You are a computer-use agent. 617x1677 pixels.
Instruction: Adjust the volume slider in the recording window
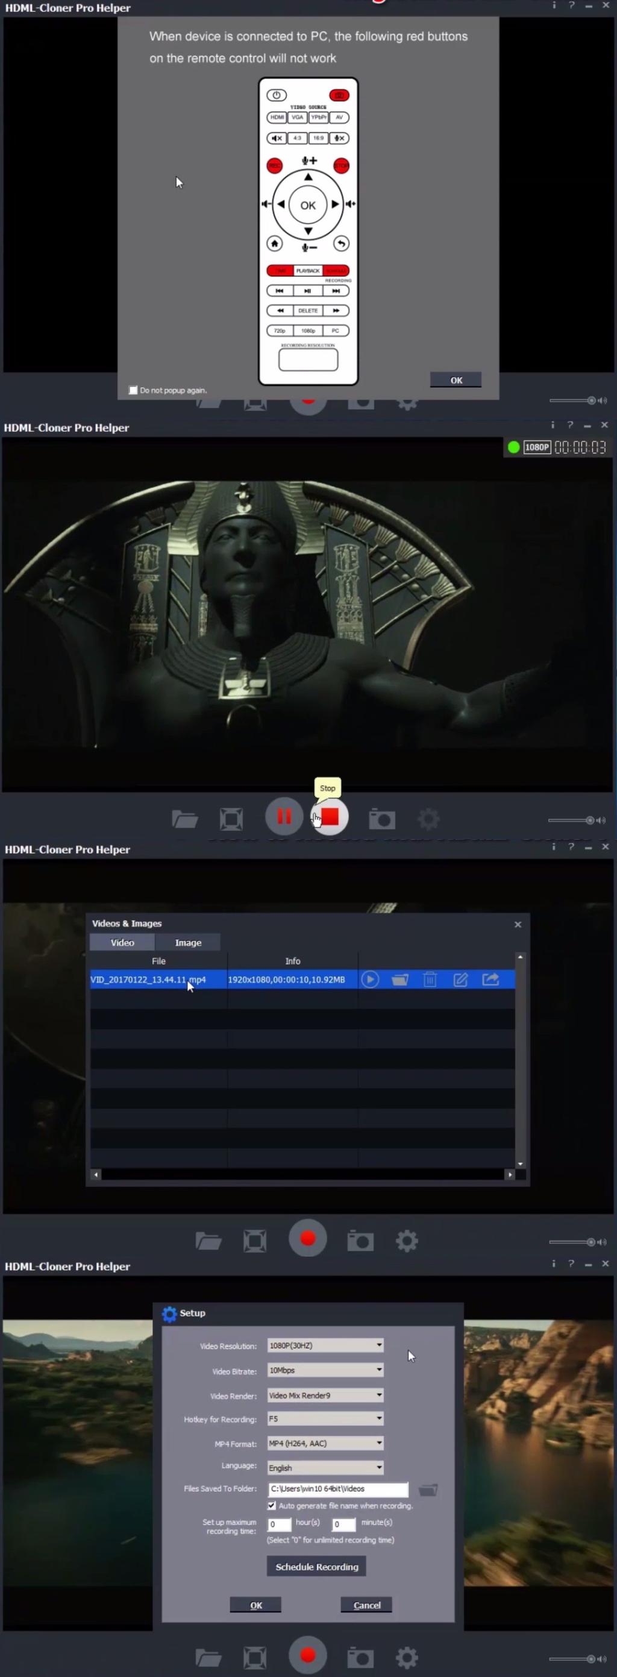coord(571,820)
